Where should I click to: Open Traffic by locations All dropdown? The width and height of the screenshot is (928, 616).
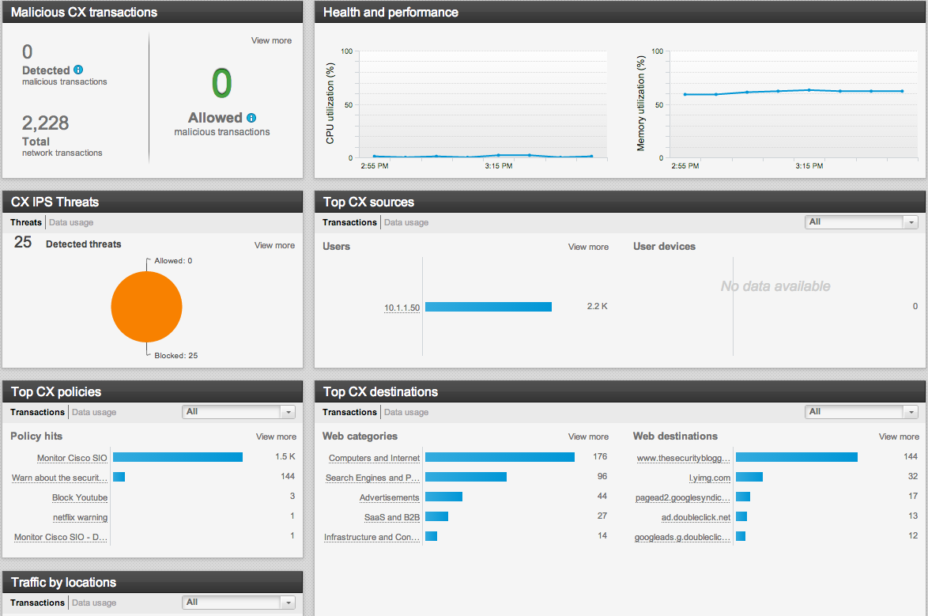238,603
